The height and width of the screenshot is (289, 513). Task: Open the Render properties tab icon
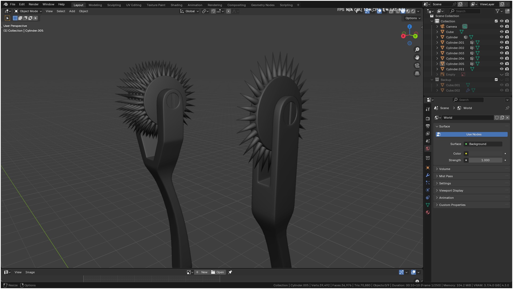point(428,118)
